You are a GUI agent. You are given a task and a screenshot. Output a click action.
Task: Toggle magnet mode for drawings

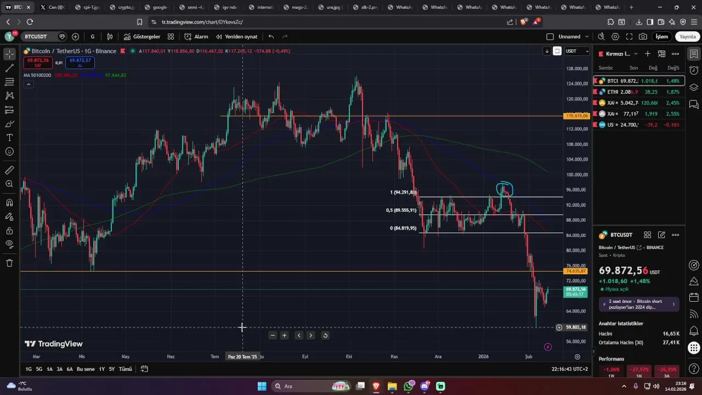coord(9,202)
